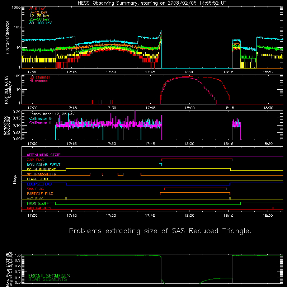287x287 pixels.
Task: Click 17:00 tick under the counts plot
Action: (32, 72)
